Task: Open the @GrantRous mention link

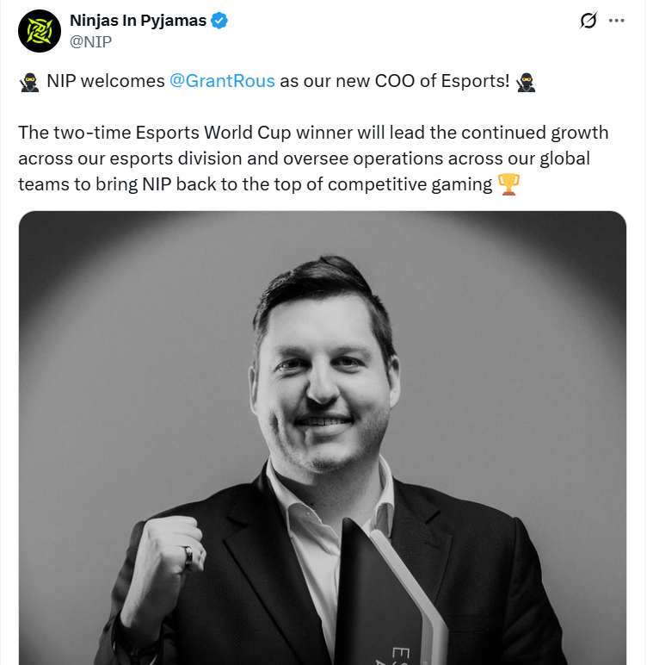Action: (x=222, y=82)
